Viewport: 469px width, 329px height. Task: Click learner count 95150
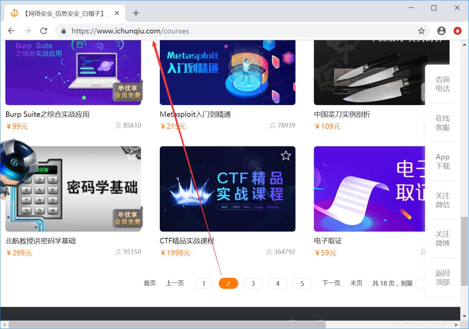[128, 252]
